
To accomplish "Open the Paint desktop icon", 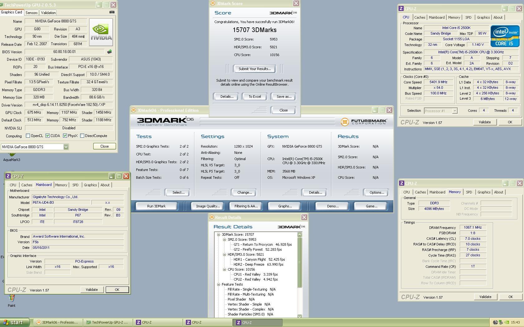I will pos(12,301).
